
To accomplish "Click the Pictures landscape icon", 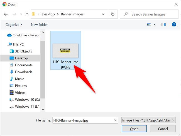I will (12, 86).
